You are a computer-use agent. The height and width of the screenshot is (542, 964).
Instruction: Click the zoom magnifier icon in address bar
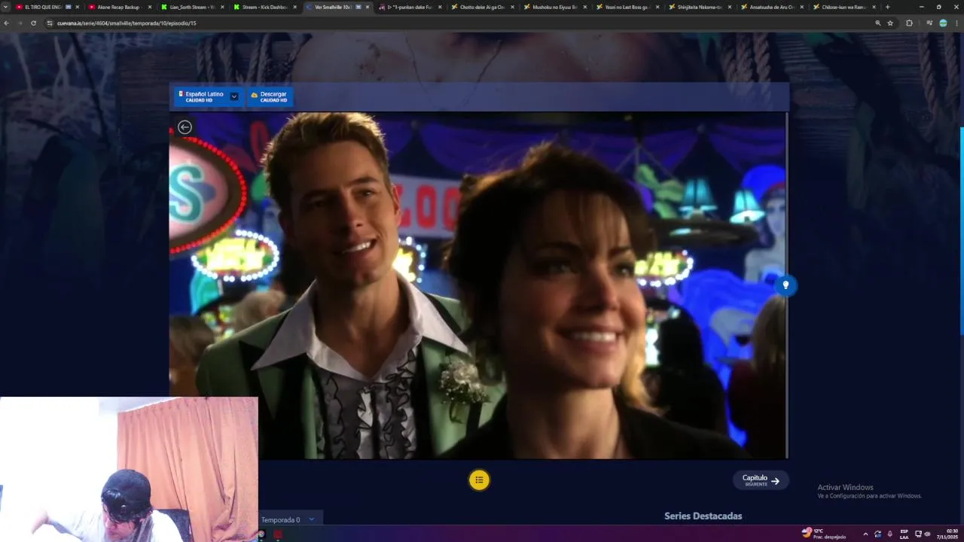pyautogui.click(x=877, y=23)
